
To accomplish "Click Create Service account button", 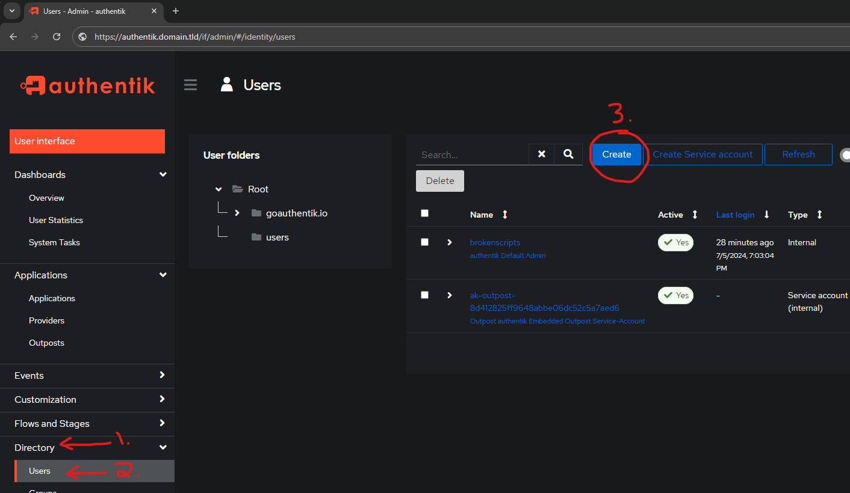I will tap(703, 155).
